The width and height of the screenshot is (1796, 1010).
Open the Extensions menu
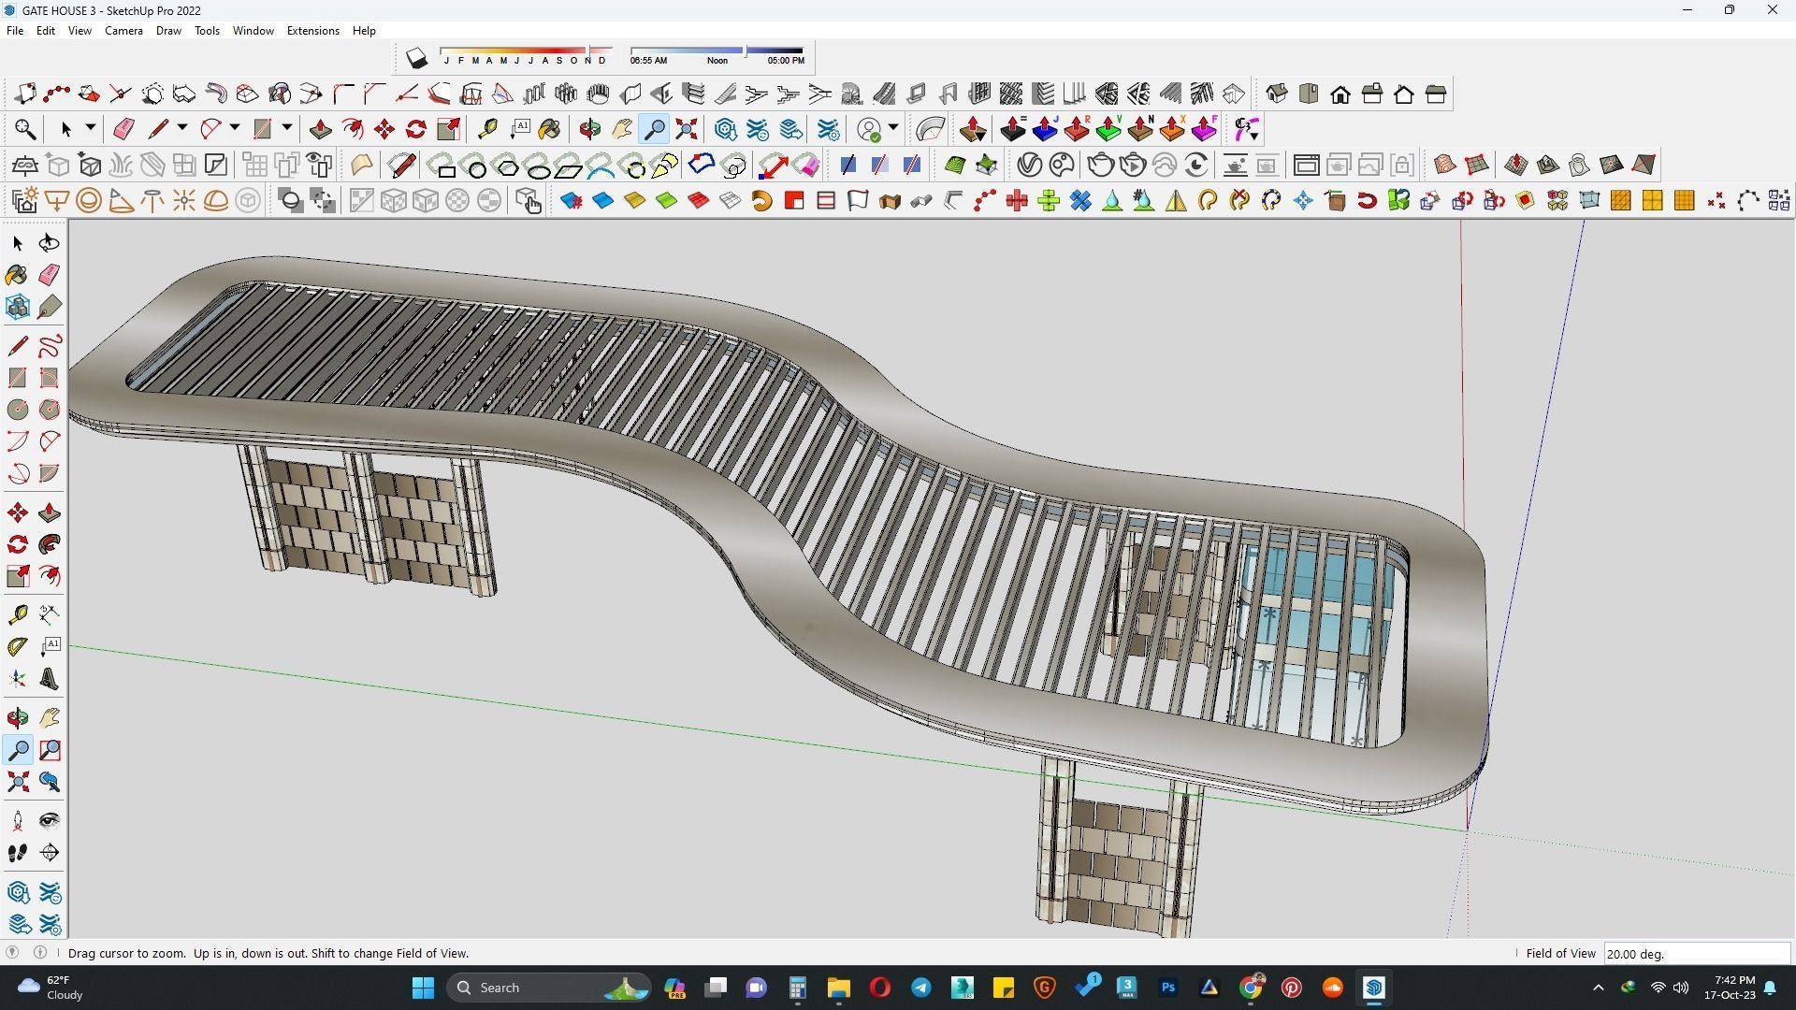312,31
